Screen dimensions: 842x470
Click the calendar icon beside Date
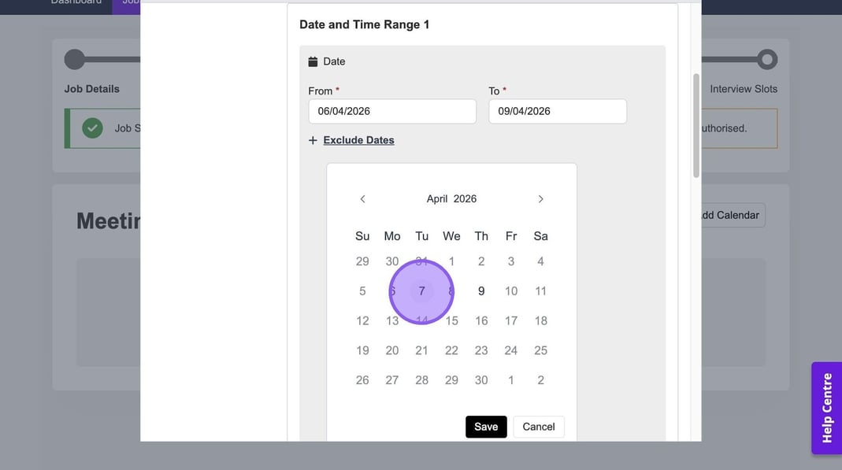[x=313, y=61]
